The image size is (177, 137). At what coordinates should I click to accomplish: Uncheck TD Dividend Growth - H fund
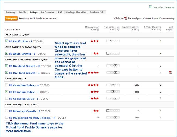(7, 65)
